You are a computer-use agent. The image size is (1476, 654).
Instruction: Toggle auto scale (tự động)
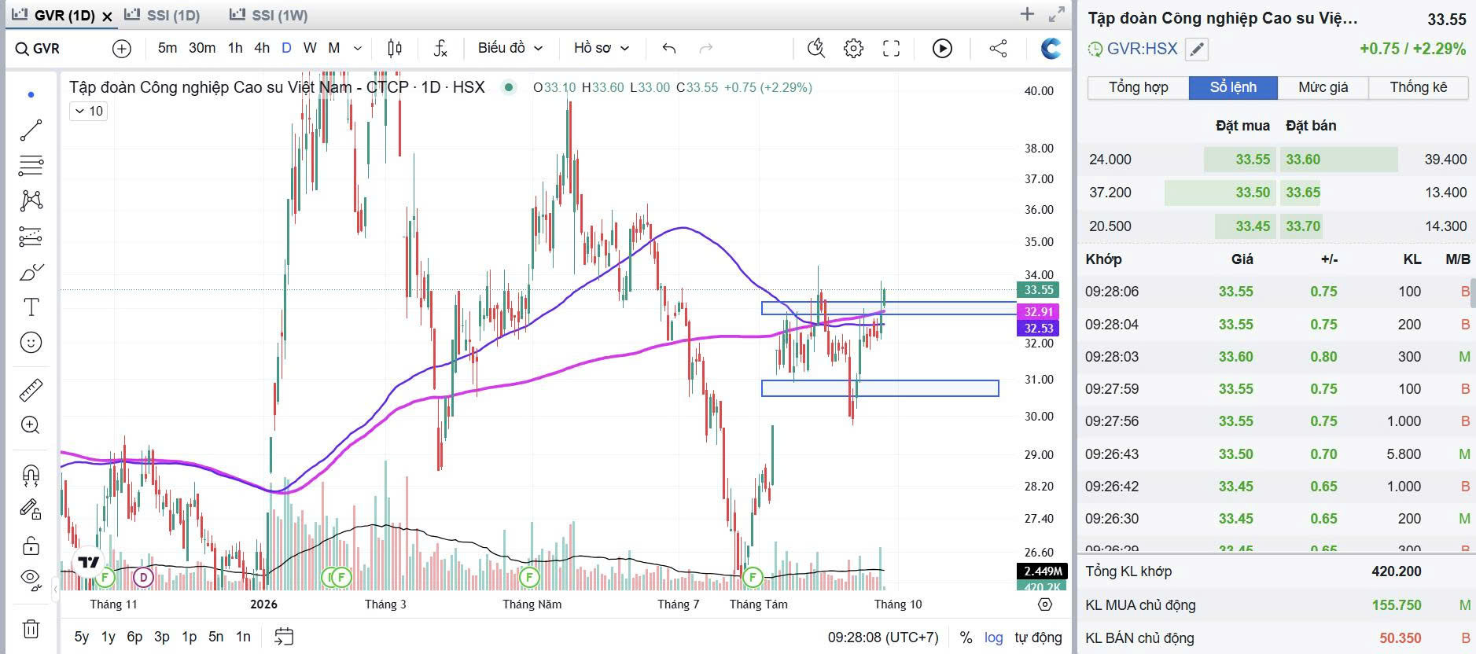(x=1038, y=637)
